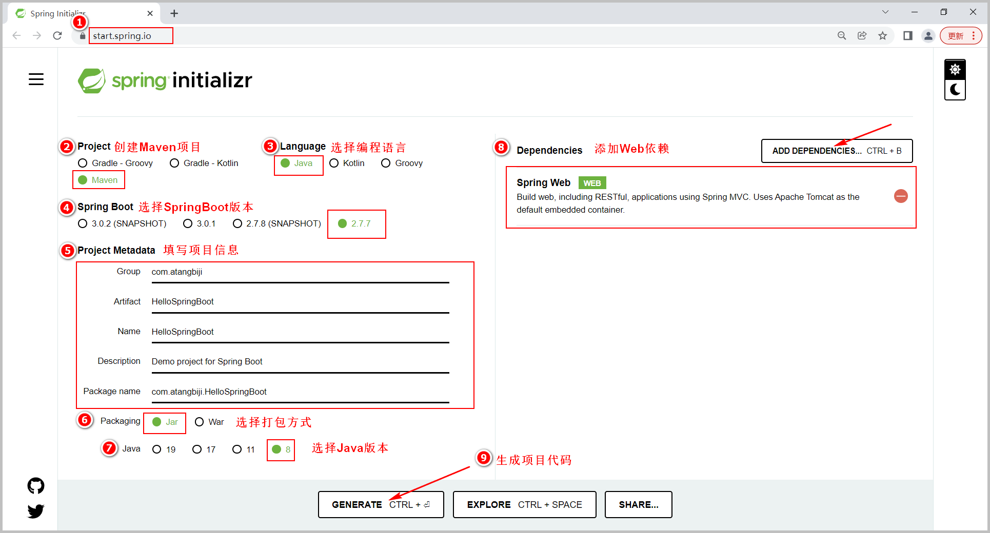990x533 pixels.
Task: Click the Name input field
Action: [x=300, y=332]
